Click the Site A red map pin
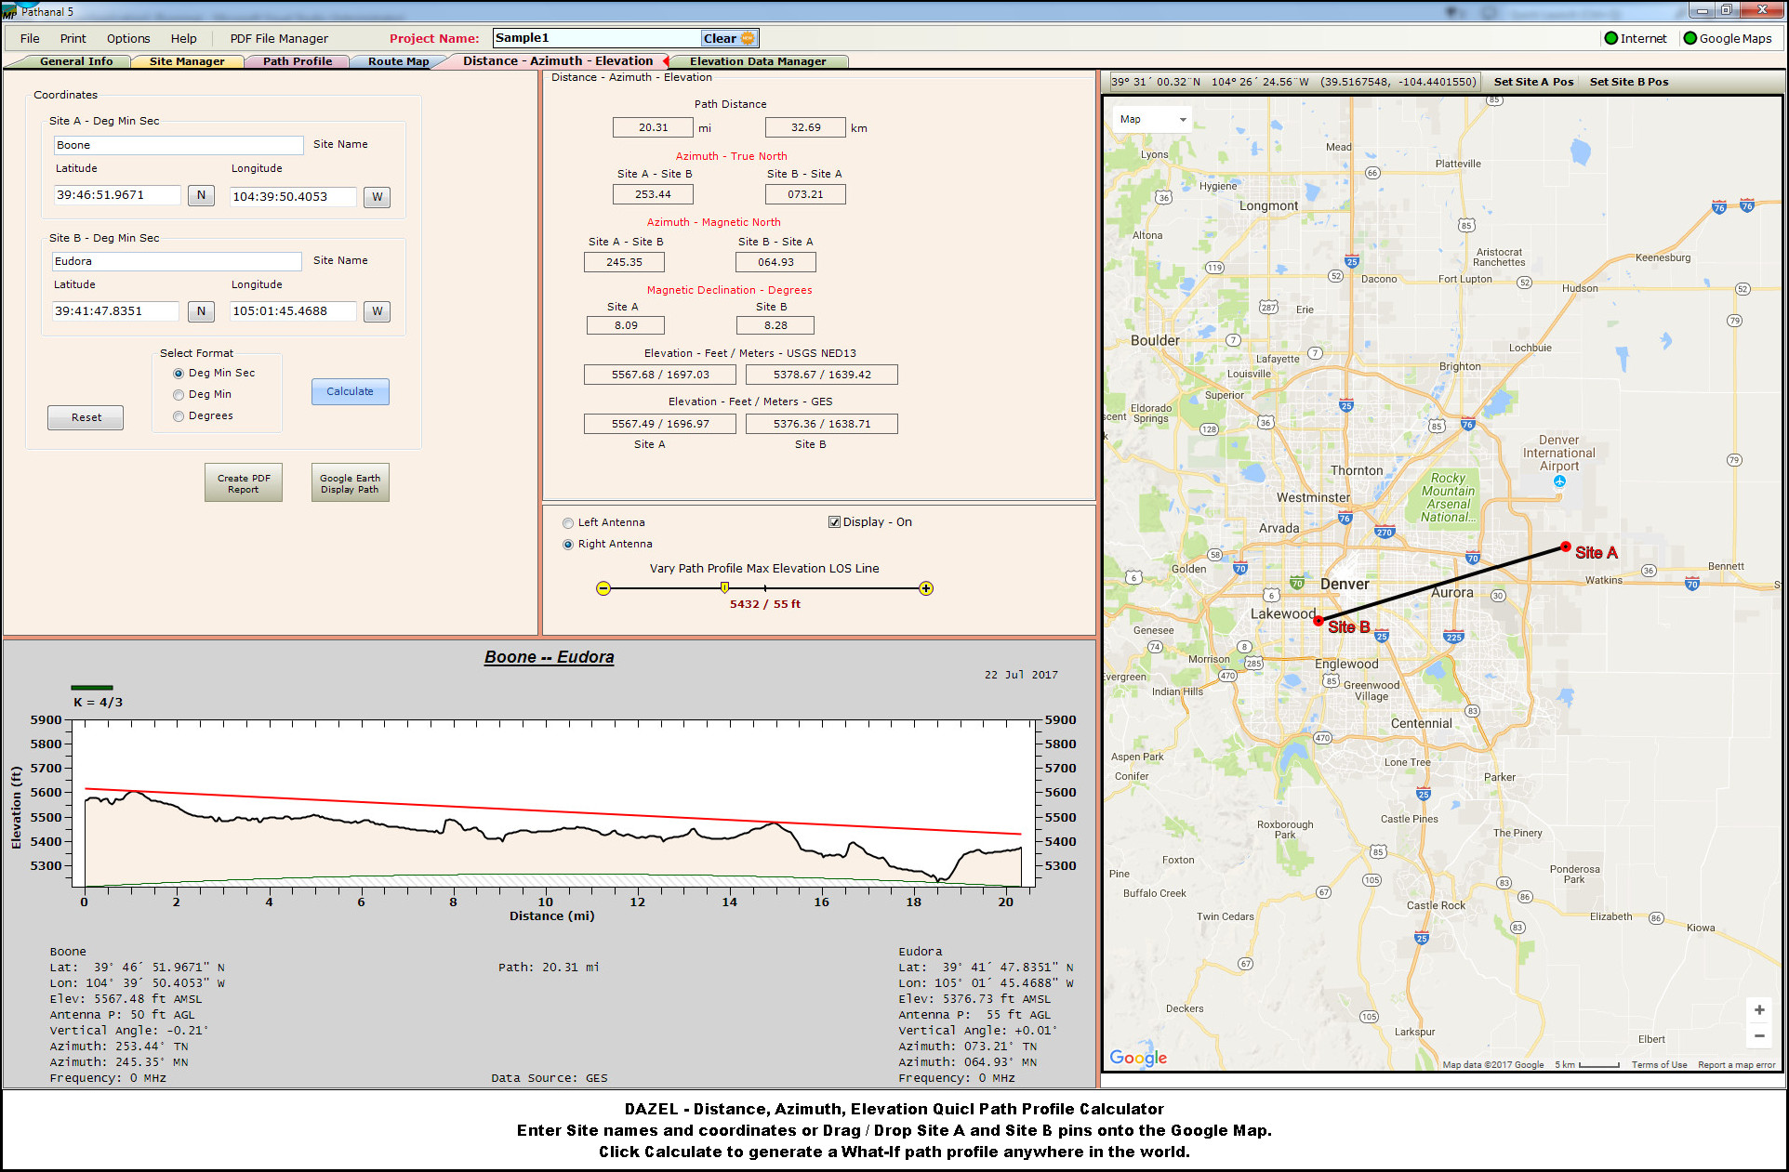Viewport: 1789px width, 1172px height. pyautogui.click(x=1566, y=546)
